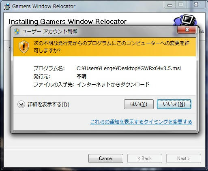The image size is (208, 171).
Task: Click the いいえ(N) button
Action: coord(174,104)
